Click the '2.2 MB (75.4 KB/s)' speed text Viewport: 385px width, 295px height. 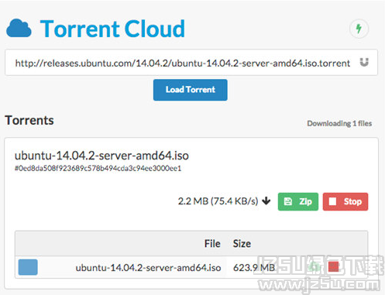[218, 201]
